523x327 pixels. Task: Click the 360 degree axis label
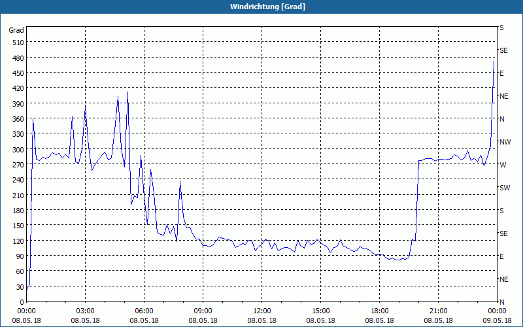point(18,119)
